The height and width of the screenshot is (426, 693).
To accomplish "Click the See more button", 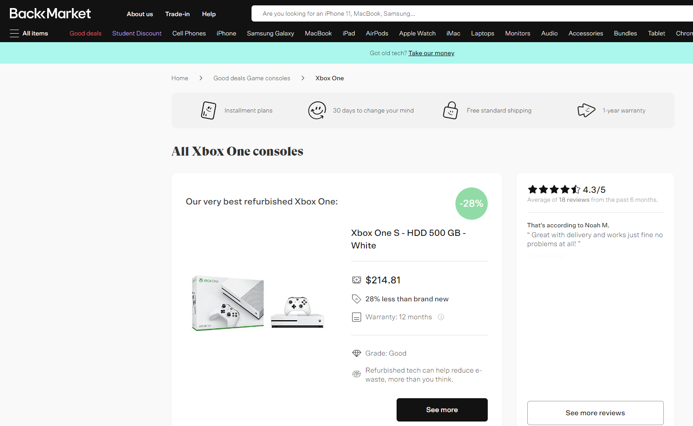I will point(442,410).
